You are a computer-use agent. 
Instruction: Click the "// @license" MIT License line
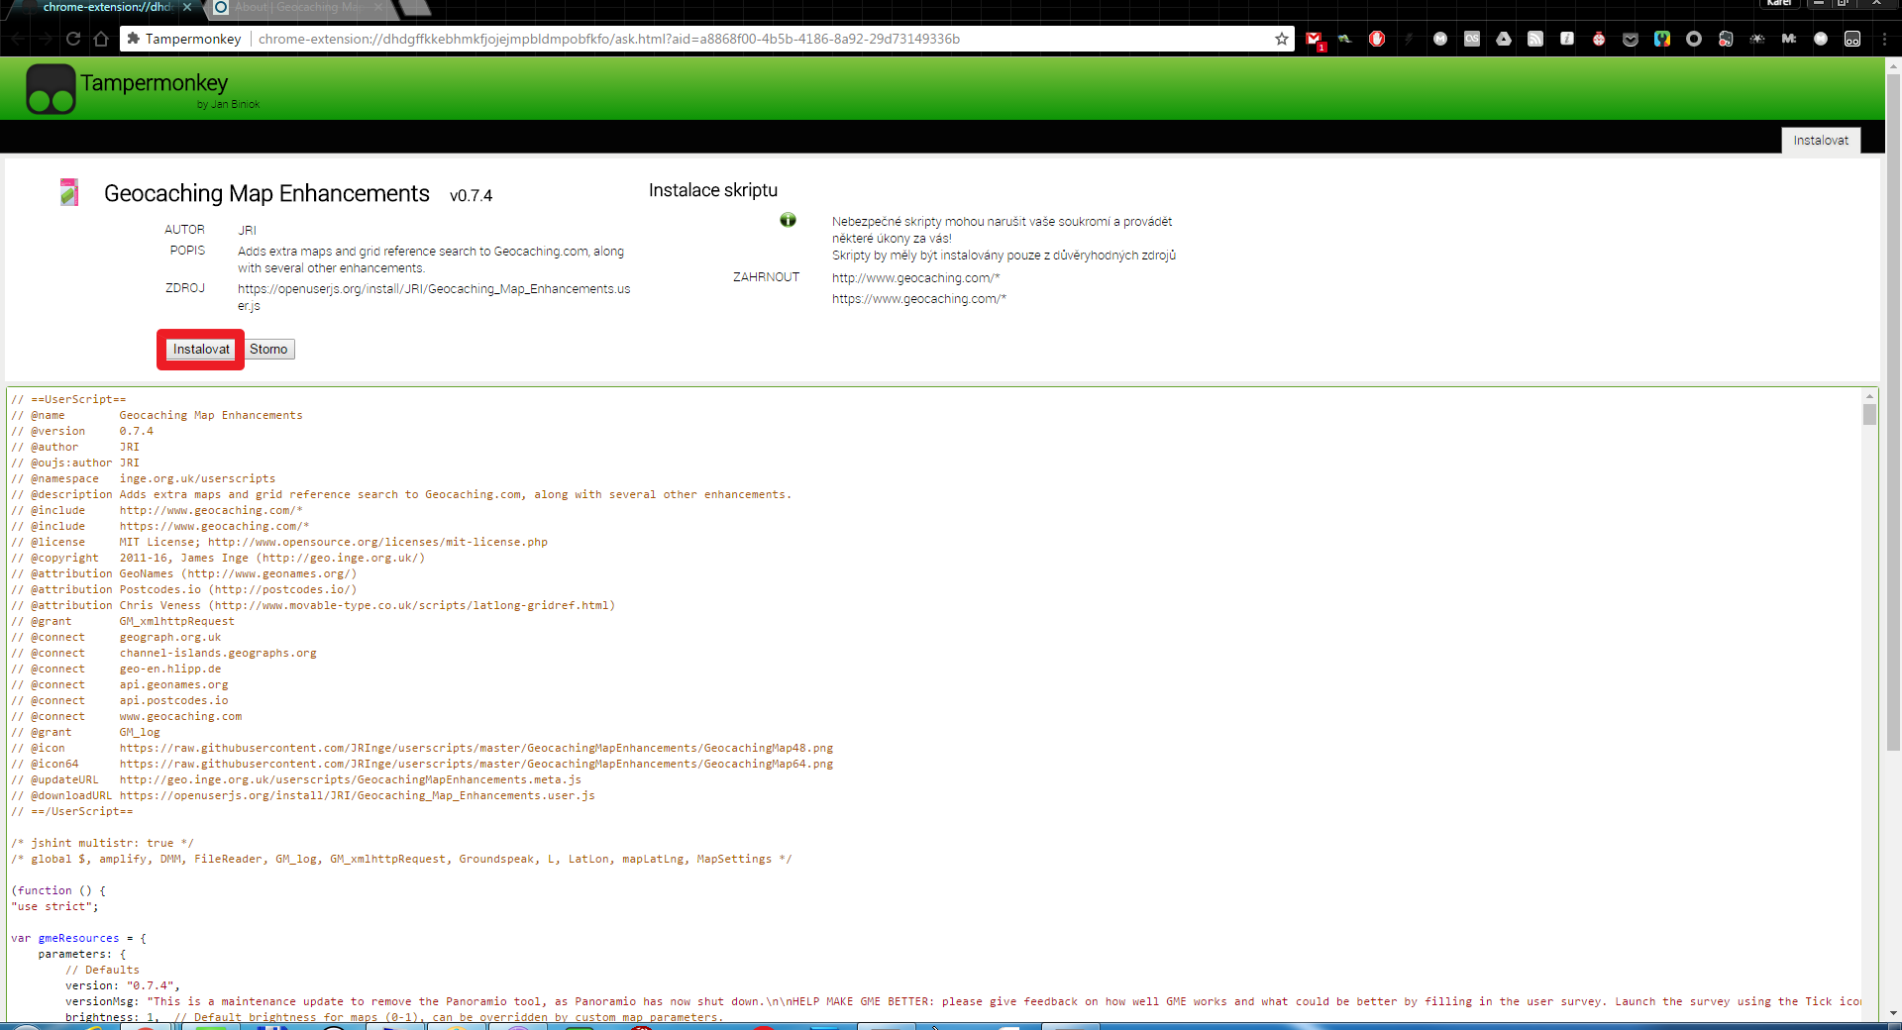coord(279,542)
